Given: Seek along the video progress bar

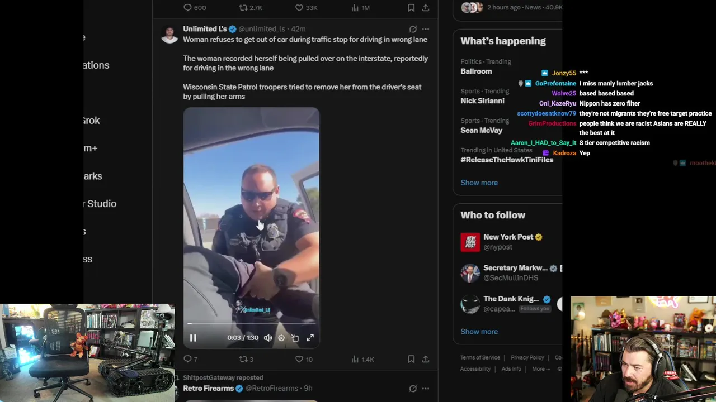Looking at the screenshot, I should coord(251,323).
